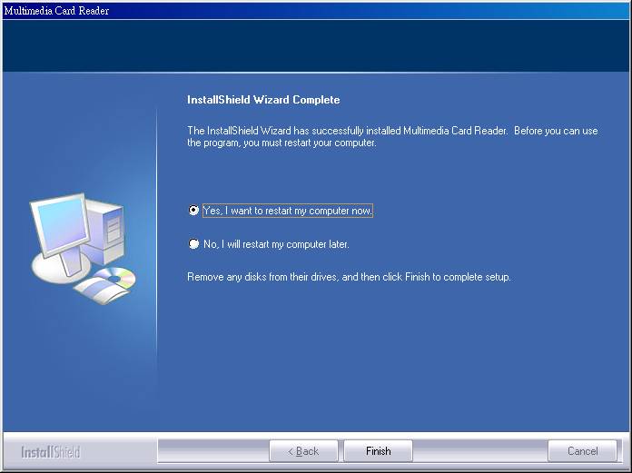The image size is (632, 473).
Task: Click the vertical divider beside the illustration
Action: click(x=157, y=254)
